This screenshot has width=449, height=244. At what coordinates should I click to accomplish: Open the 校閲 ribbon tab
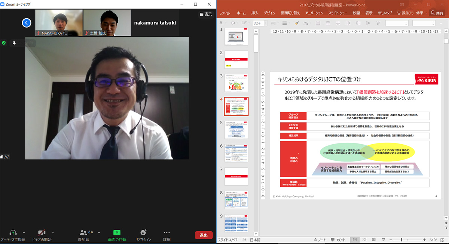pos(356,13)
